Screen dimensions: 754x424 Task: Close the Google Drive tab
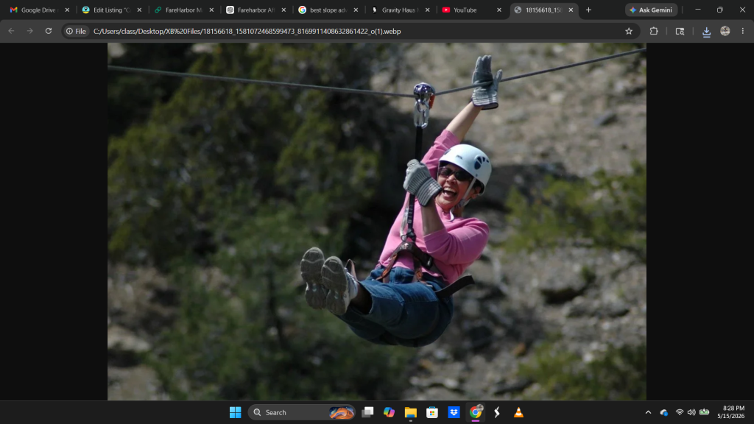click(67, 10)
